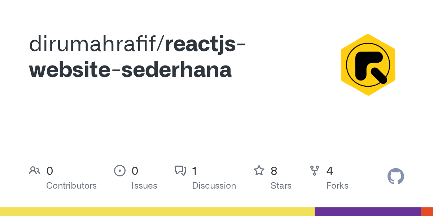
Task: Click the fork count number 4
Action: click(329, 171)
